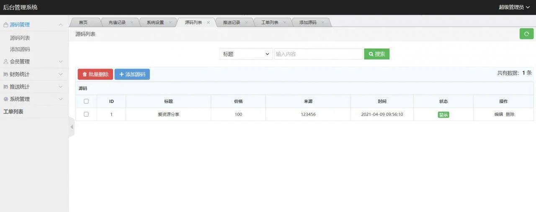Close the 源码列表 tab

pyautogui.click(x=209, y=23)
